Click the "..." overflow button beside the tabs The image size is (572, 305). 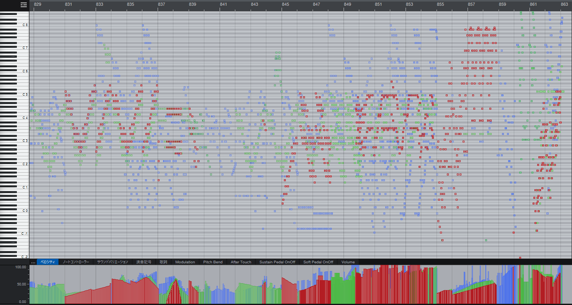(x=33, y=262)
